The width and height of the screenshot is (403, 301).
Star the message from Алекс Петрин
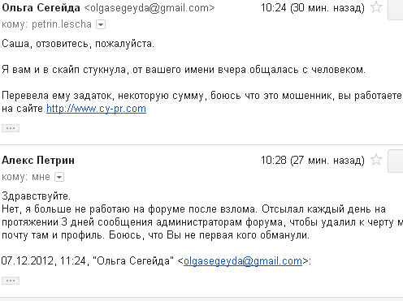click(x=376, y=160)
